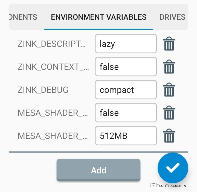Focus the ZINK_DEBUG field showing compact
The height and width of the screenshot is (192, 197).
[126, 90]
